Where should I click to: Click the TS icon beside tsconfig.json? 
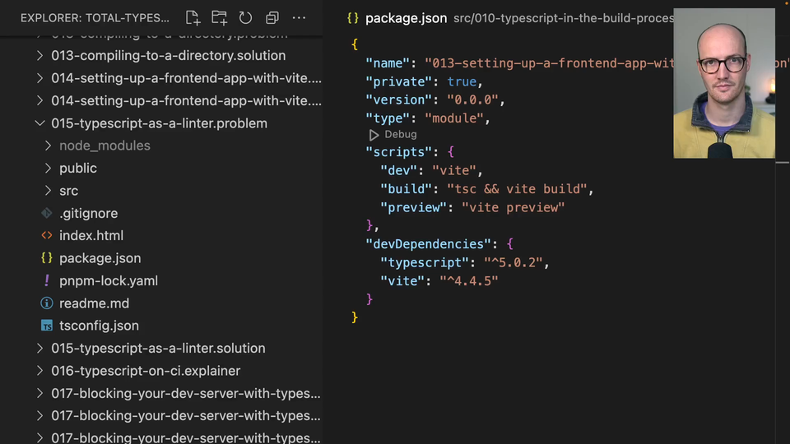pos(47,326)
